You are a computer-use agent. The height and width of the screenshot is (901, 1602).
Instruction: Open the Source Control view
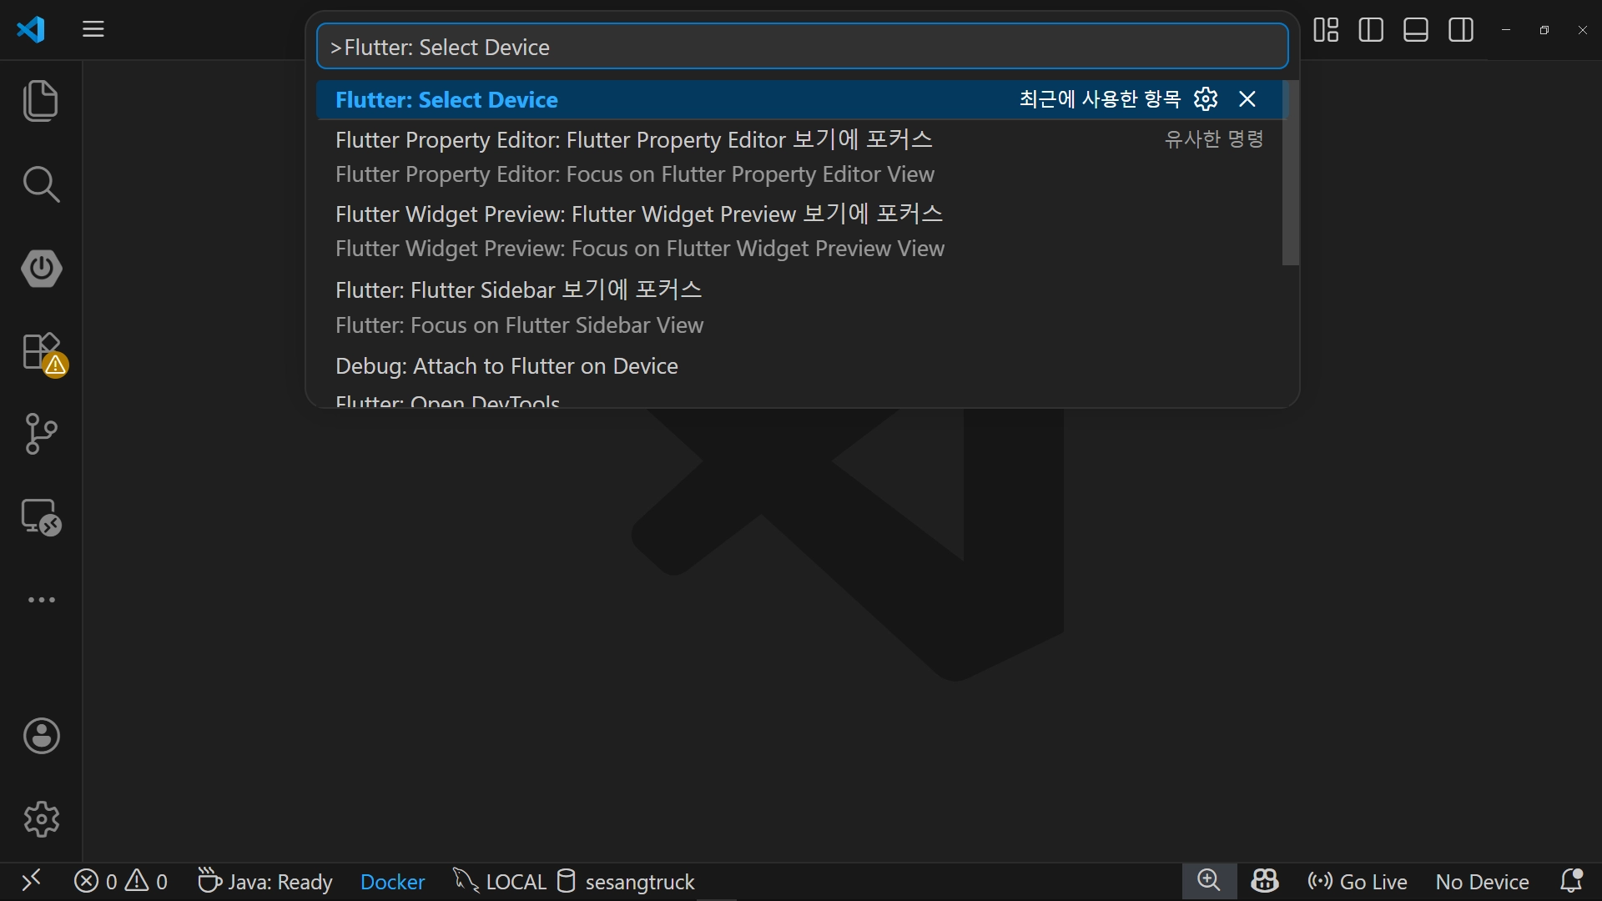tap(41, 434)
